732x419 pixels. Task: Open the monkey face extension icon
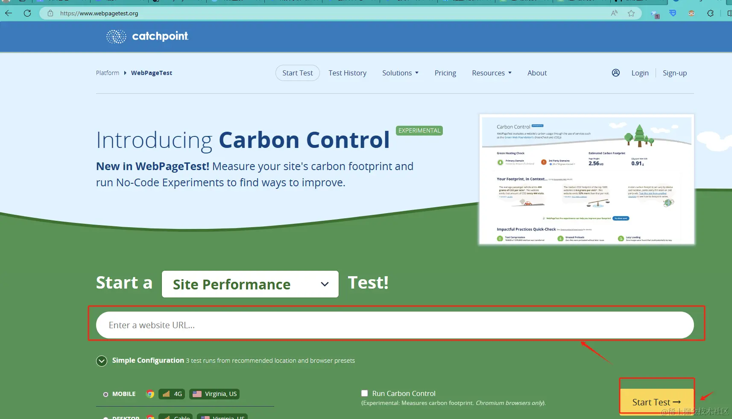point(691,13)
